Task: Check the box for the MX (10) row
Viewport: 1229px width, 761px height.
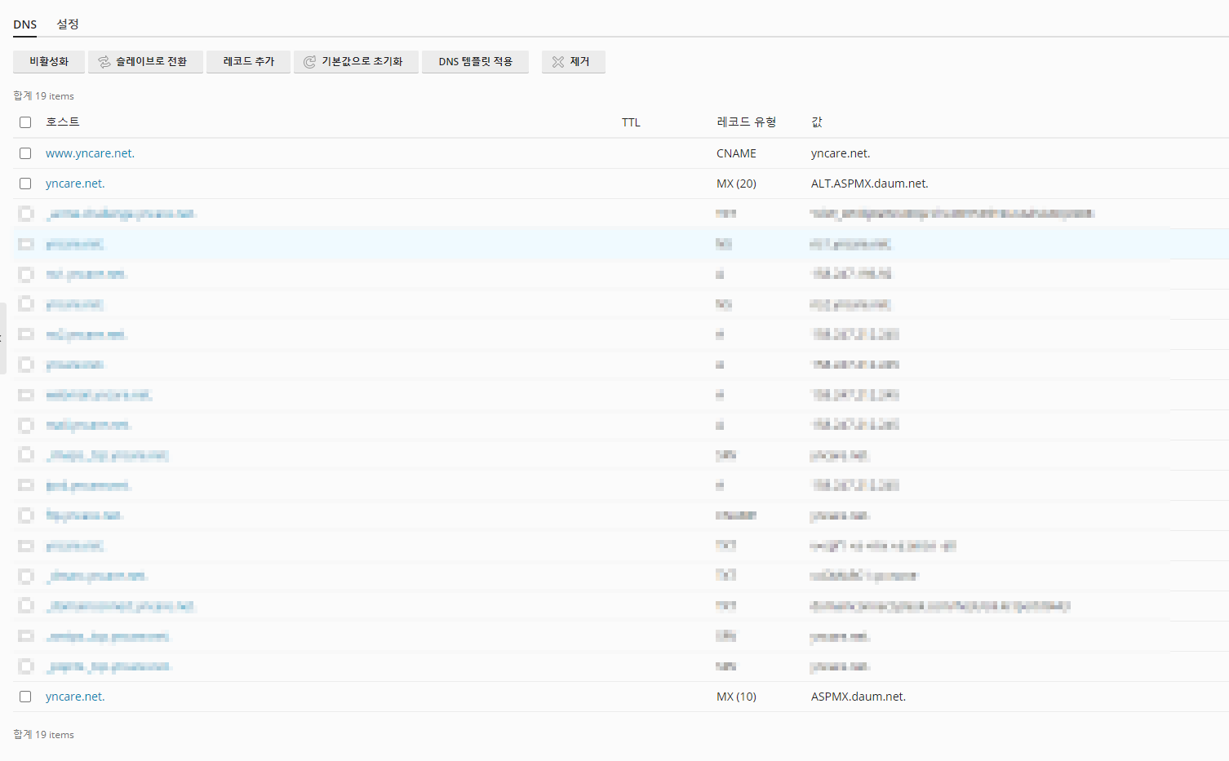Action: (25, 697)
